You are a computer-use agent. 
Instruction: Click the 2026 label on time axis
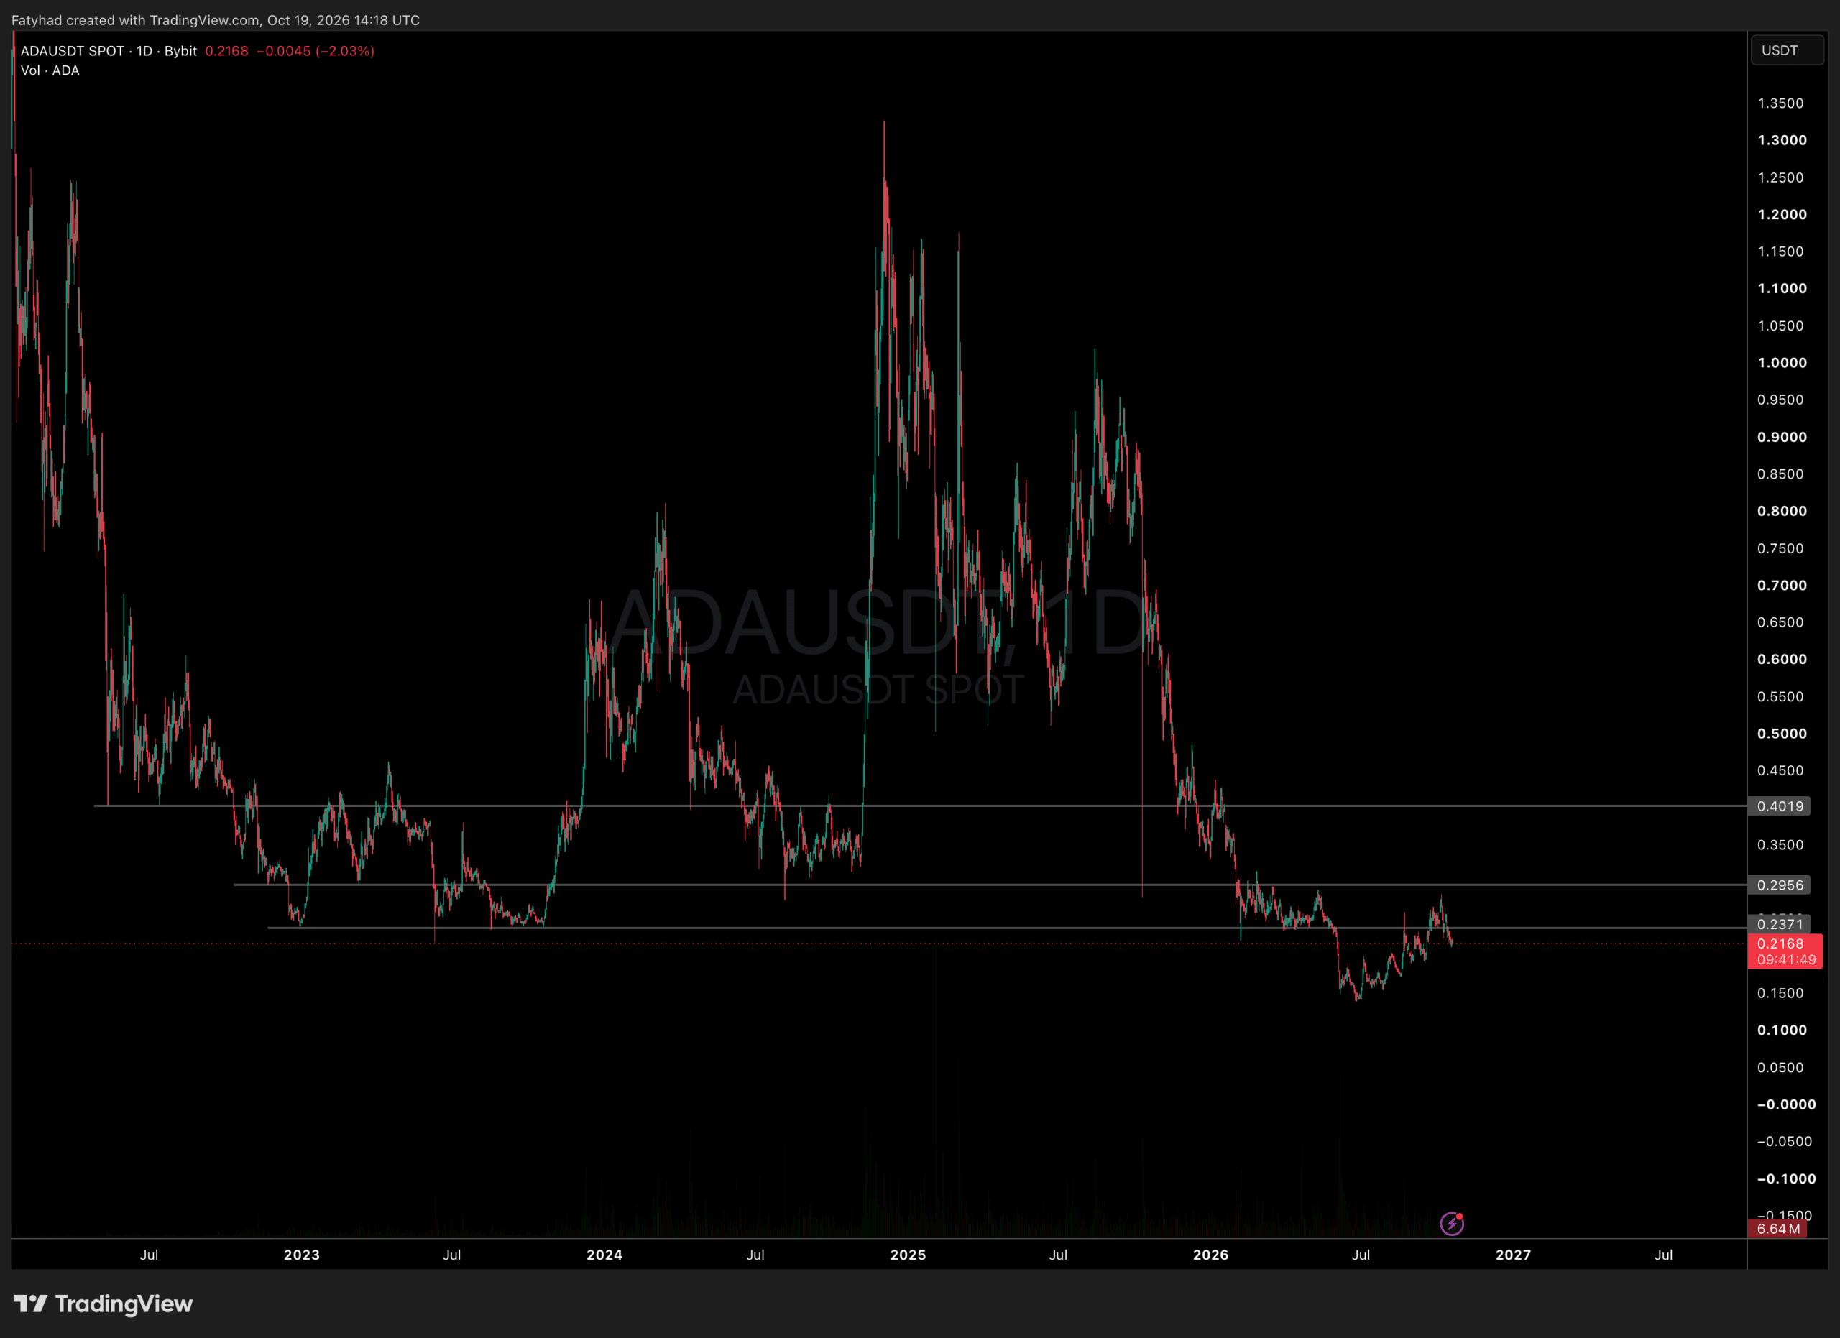1210,1255
